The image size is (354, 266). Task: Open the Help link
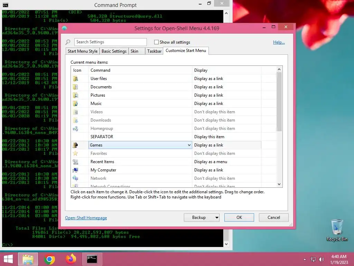click(x=279, y=42)
